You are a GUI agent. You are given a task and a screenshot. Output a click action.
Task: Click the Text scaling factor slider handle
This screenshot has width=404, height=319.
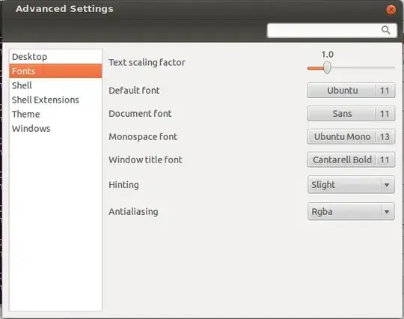[327, 68]
